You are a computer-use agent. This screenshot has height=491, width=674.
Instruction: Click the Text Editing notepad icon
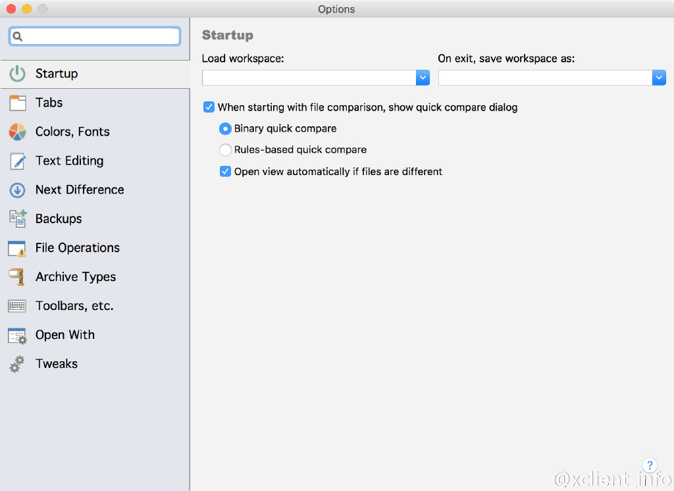coord(17,161)
